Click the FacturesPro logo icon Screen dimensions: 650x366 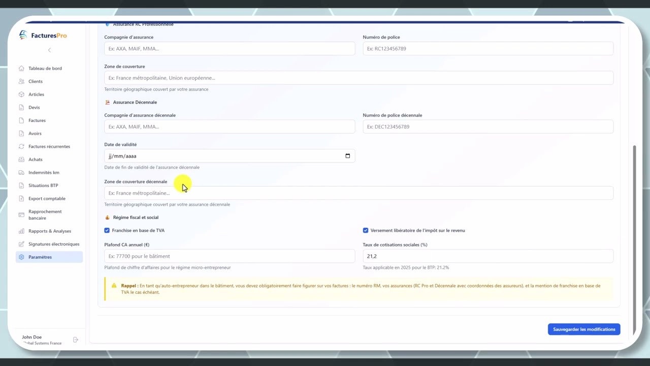23,35
